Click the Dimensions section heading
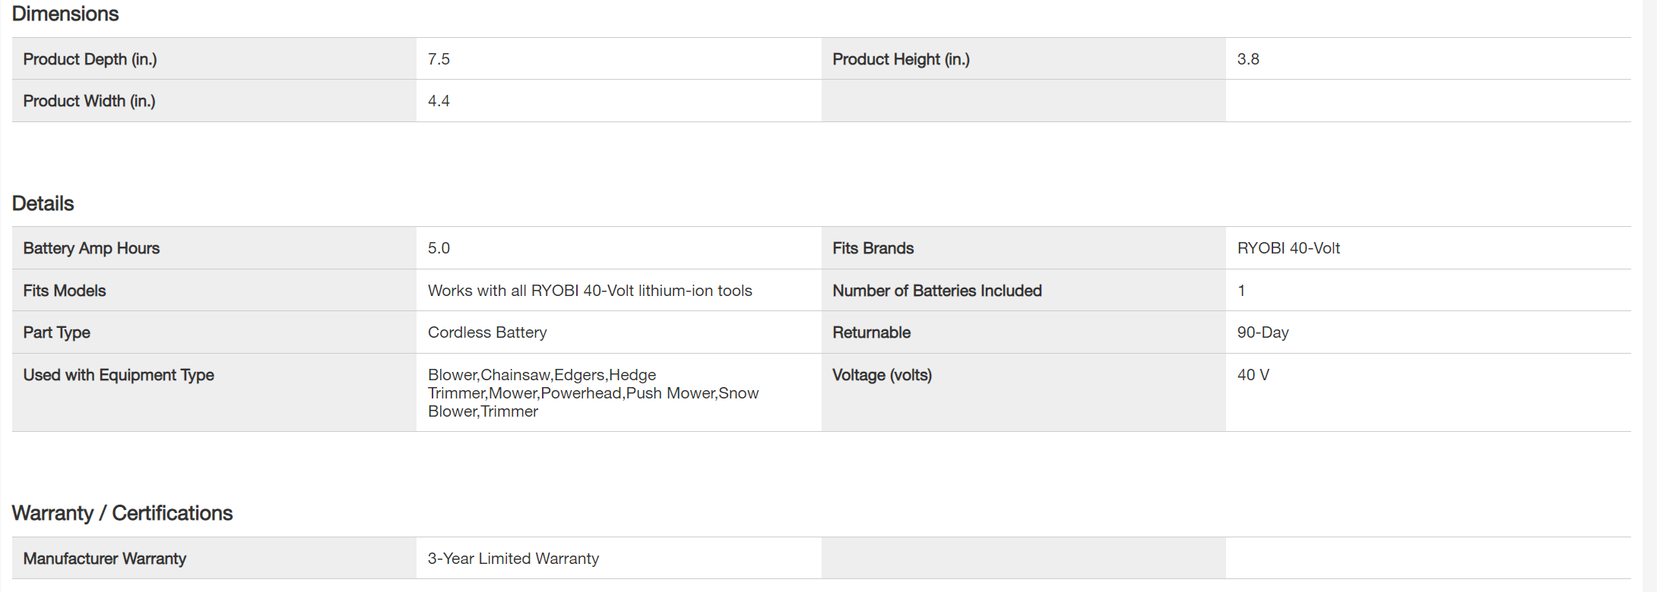 65,14
